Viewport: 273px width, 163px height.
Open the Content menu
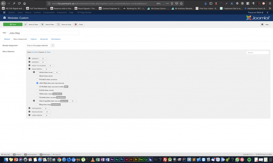(x=37, y=13)
